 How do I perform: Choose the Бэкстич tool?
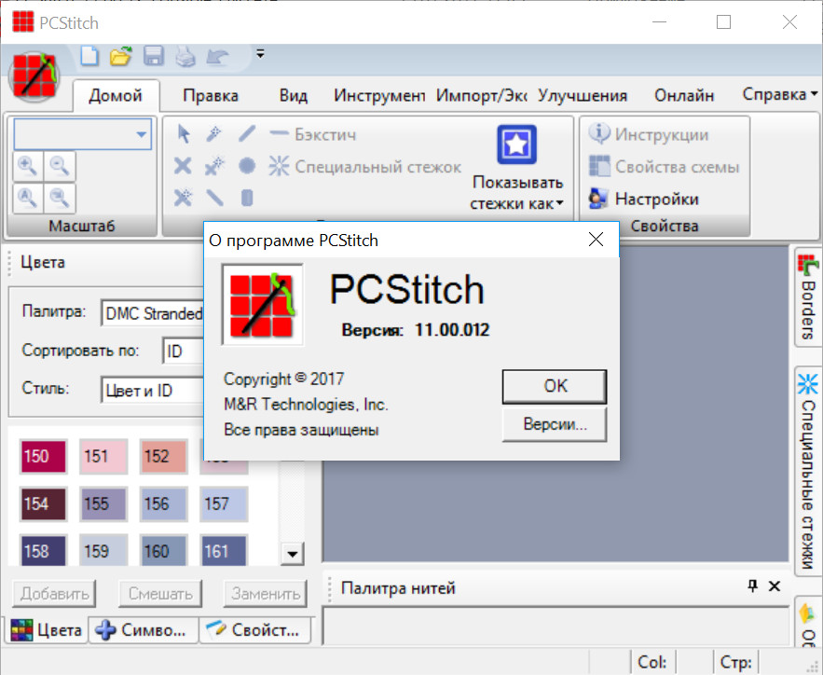point(313,134)
